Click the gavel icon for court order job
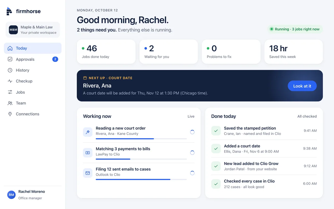The height and width of the screenshot is (209, 334). click(88, 132)
